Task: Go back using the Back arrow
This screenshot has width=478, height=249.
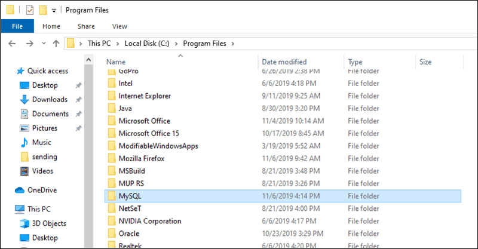Action: (12, 44)
